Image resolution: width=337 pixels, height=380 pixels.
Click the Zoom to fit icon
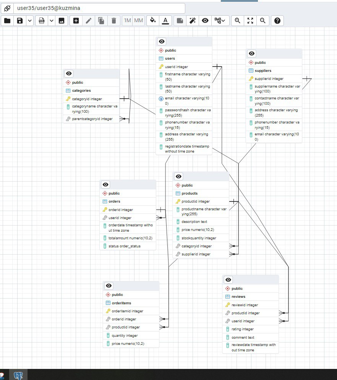250,21
